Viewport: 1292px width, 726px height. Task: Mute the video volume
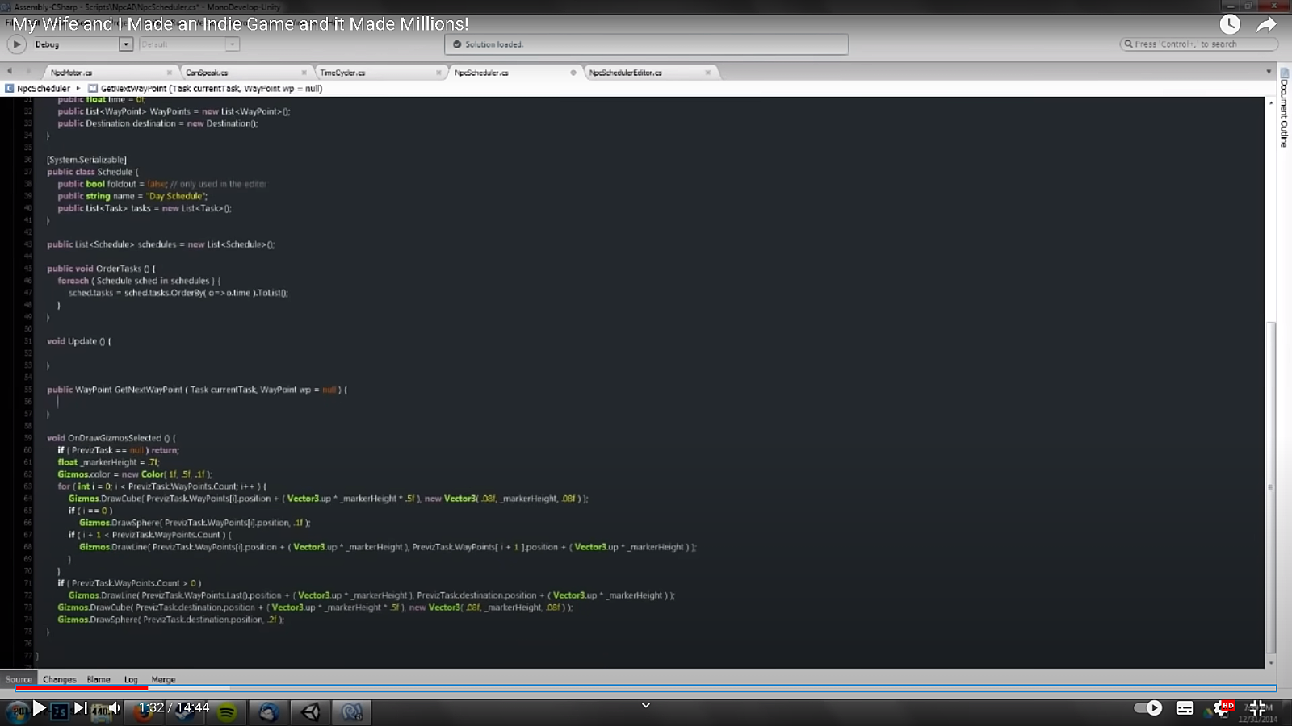(114, 708)
